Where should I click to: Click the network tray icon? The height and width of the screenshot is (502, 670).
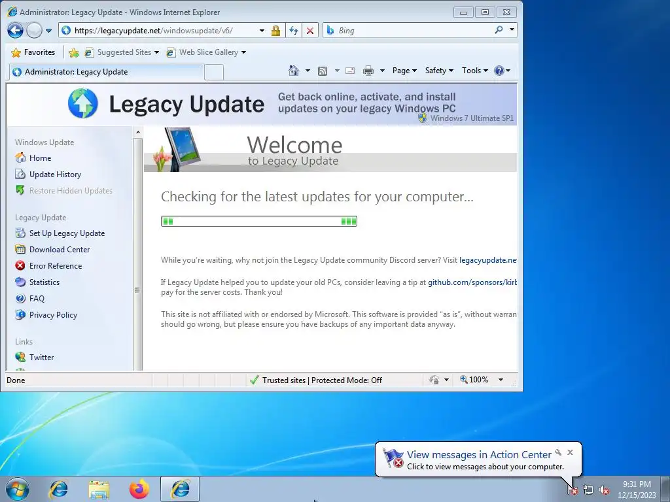(x=588, y=490)
